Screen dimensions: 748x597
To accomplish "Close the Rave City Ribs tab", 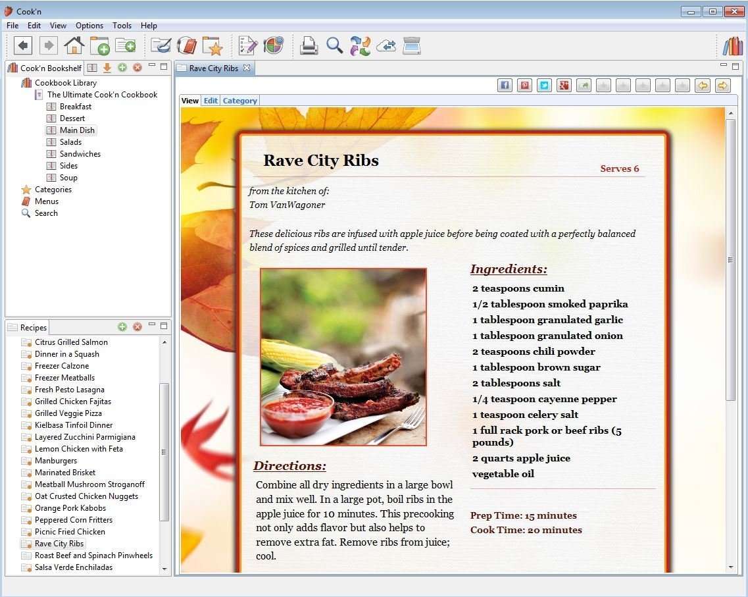I will click(247, 68).
